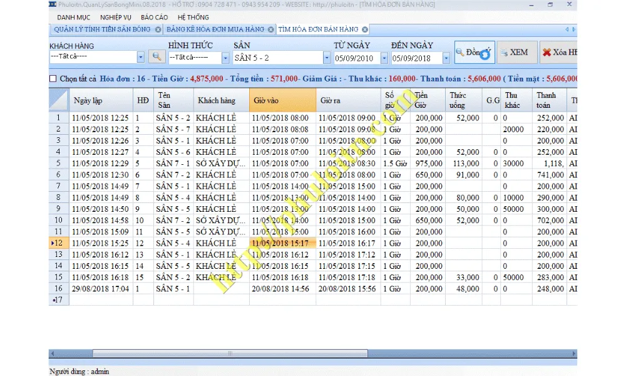Click Thanh toán cell 283,000
This screenshot has width=626, height=376.
click(x=550, y=278)
